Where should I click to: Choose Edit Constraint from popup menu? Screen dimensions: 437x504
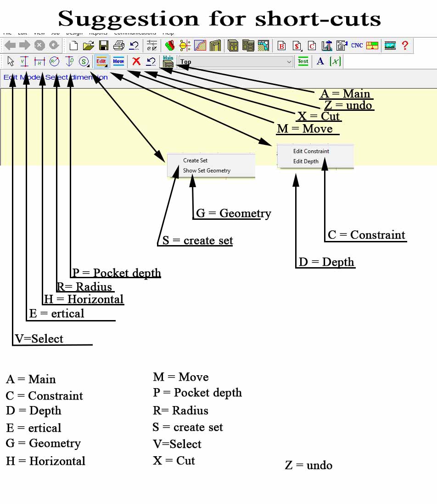point(311,151)
